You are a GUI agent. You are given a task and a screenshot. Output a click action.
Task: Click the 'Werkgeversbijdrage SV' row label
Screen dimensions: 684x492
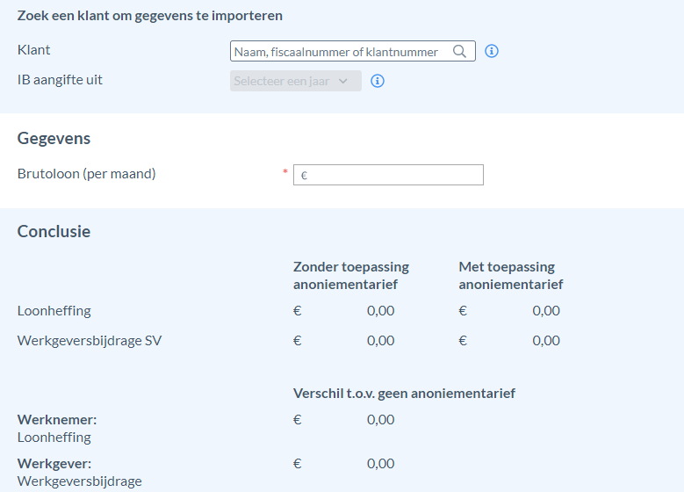point(90,341)
